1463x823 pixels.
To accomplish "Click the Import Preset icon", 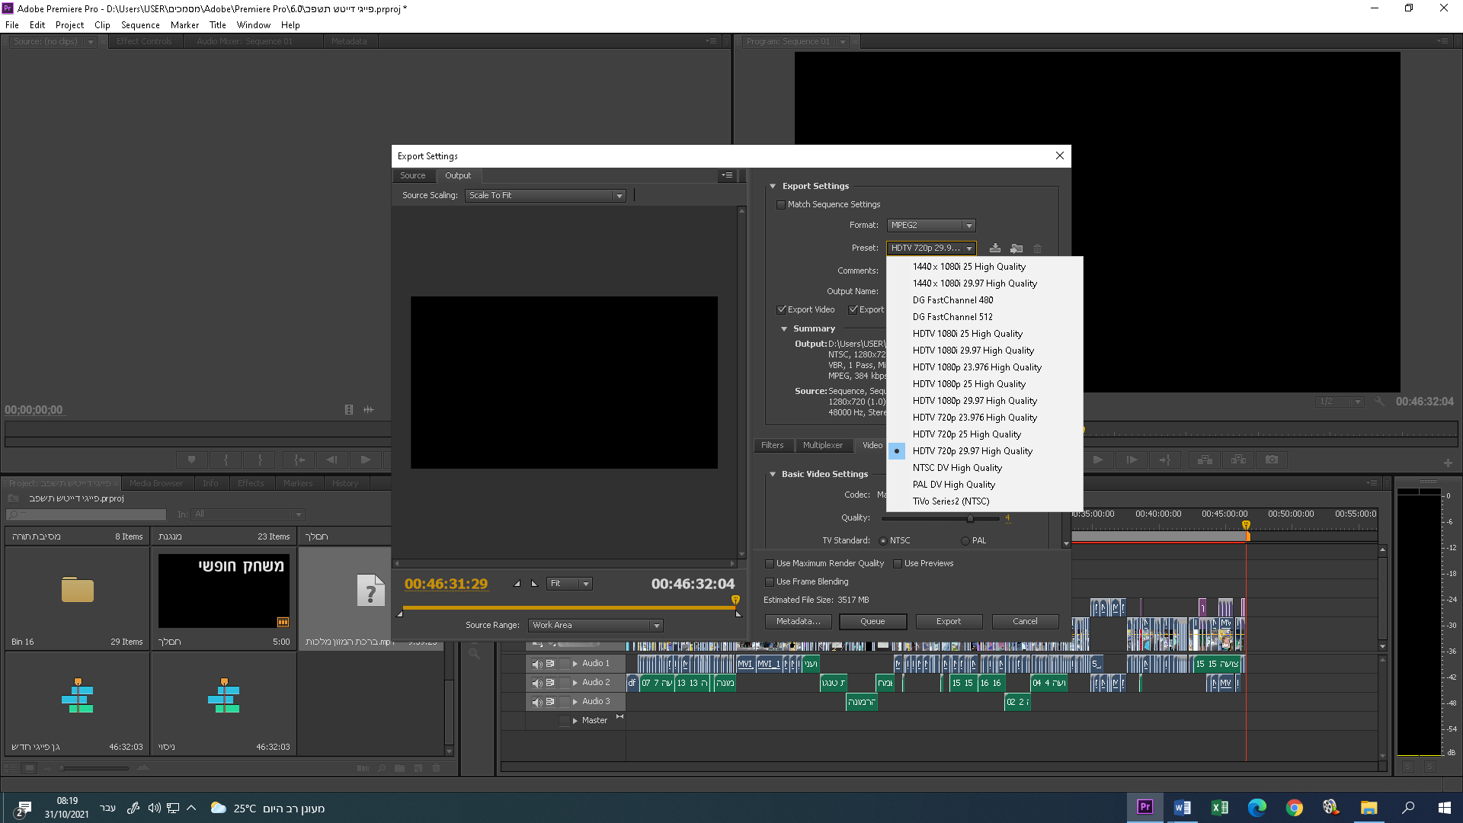I will coord(1016,248).
